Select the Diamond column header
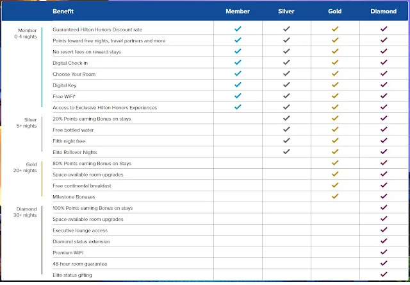Screen dimensions: 410x285 [383, 12]
